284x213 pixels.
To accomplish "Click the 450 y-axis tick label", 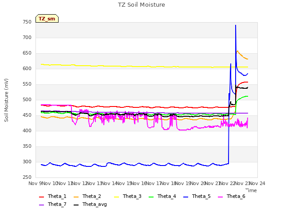I will tap(27, 115).
